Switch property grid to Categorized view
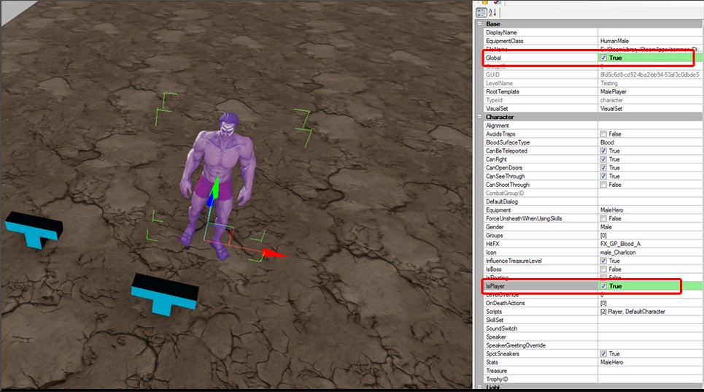704x392 pixels. [x=481, y=13]
